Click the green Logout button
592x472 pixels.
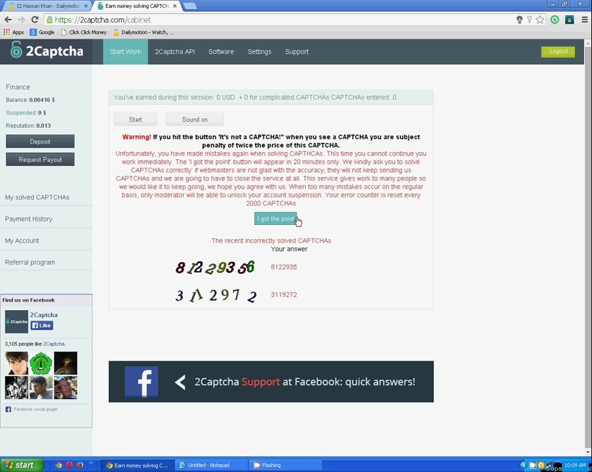tap(558, 51)
